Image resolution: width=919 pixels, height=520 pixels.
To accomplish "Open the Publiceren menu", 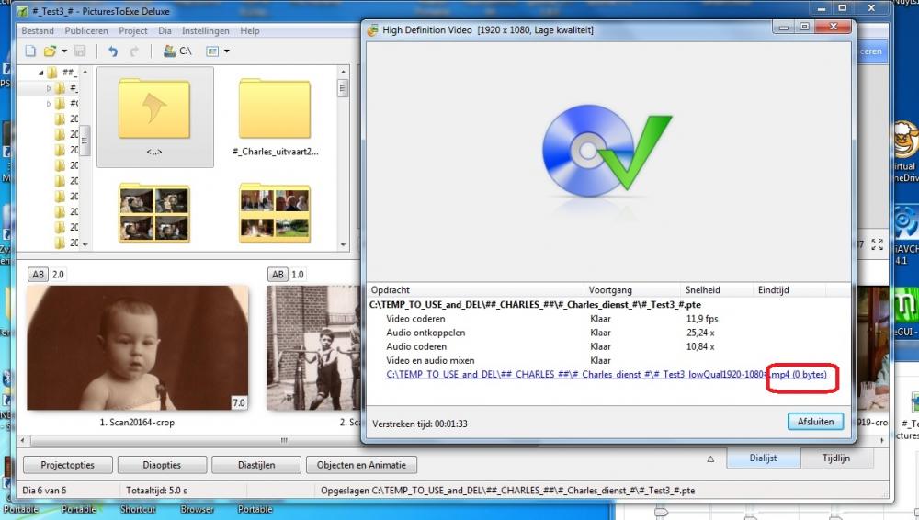I will click(x=85, y=30).
